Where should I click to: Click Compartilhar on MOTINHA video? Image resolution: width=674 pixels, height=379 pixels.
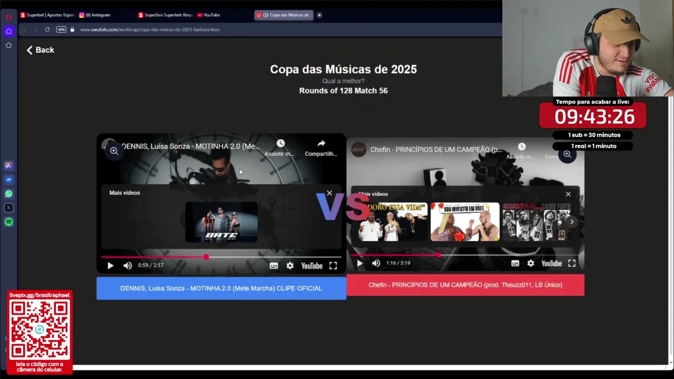pyautogui.click(x=321, y=148)
